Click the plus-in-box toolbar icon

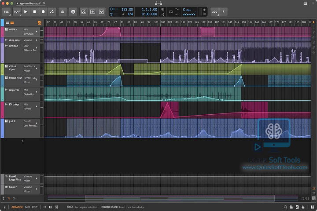92,12
